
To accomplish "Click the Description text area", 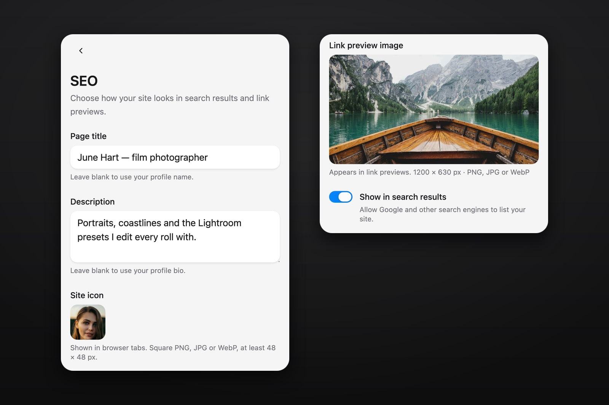I will (175, 237).
